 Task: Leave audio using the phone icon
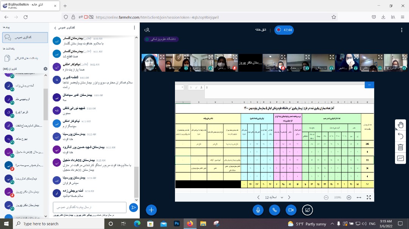[275, 210]
